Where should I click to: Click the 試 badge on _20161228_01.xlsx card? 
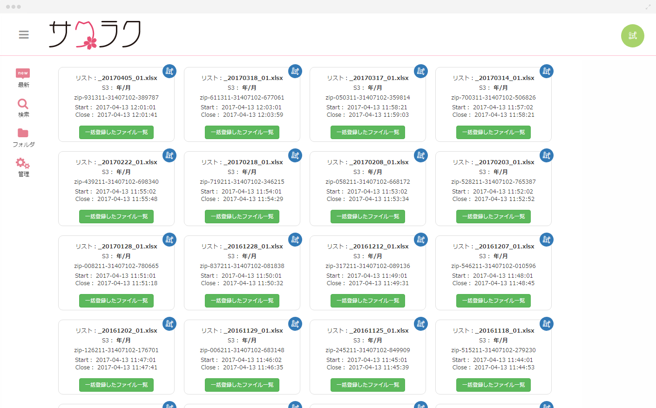point(295,240)
